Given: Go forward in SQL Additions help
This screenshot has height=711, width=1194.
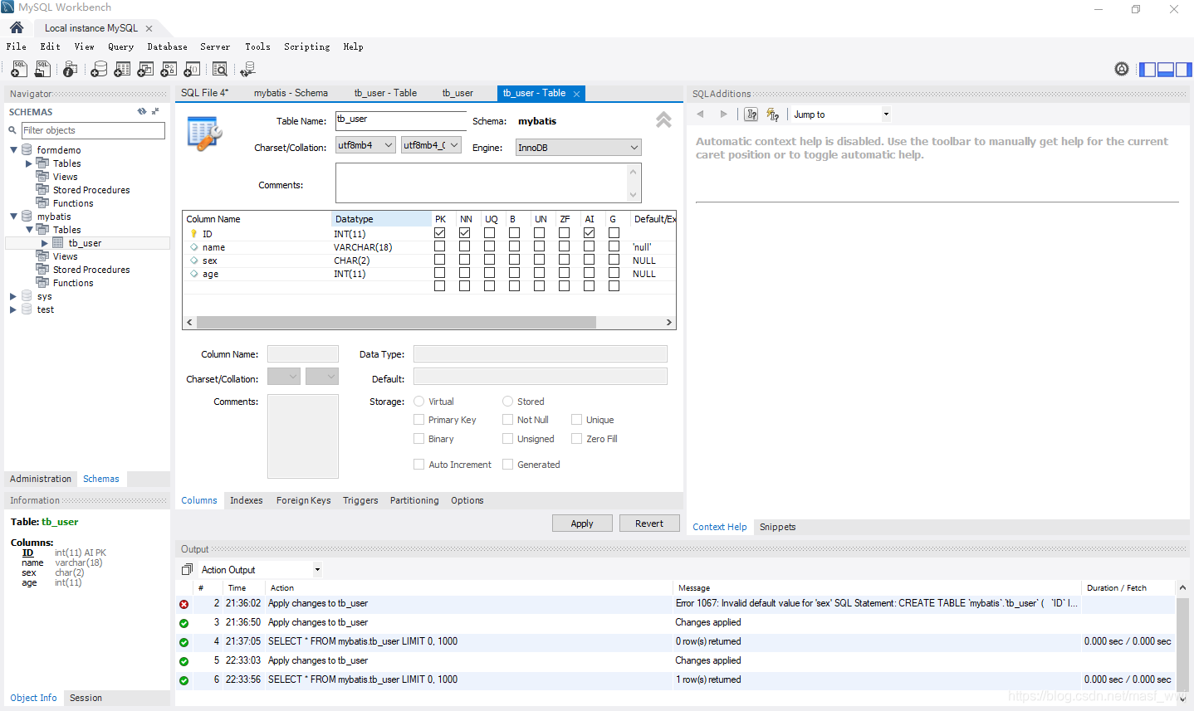Looking at the screenshot, I should [x=723, y=114].
